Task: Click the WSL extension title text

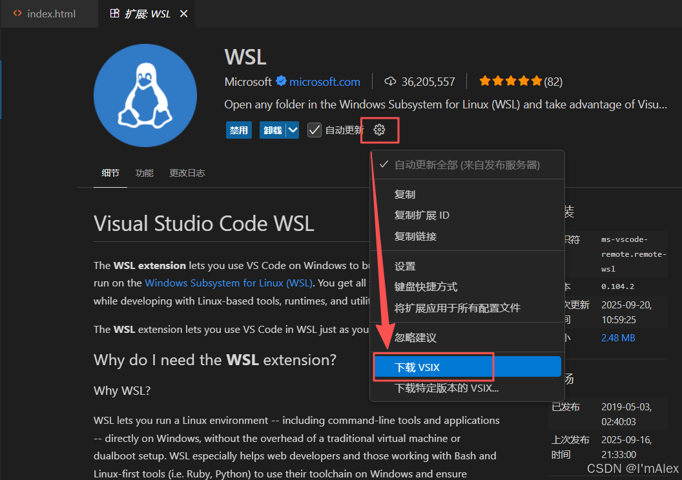Action: 245,57
